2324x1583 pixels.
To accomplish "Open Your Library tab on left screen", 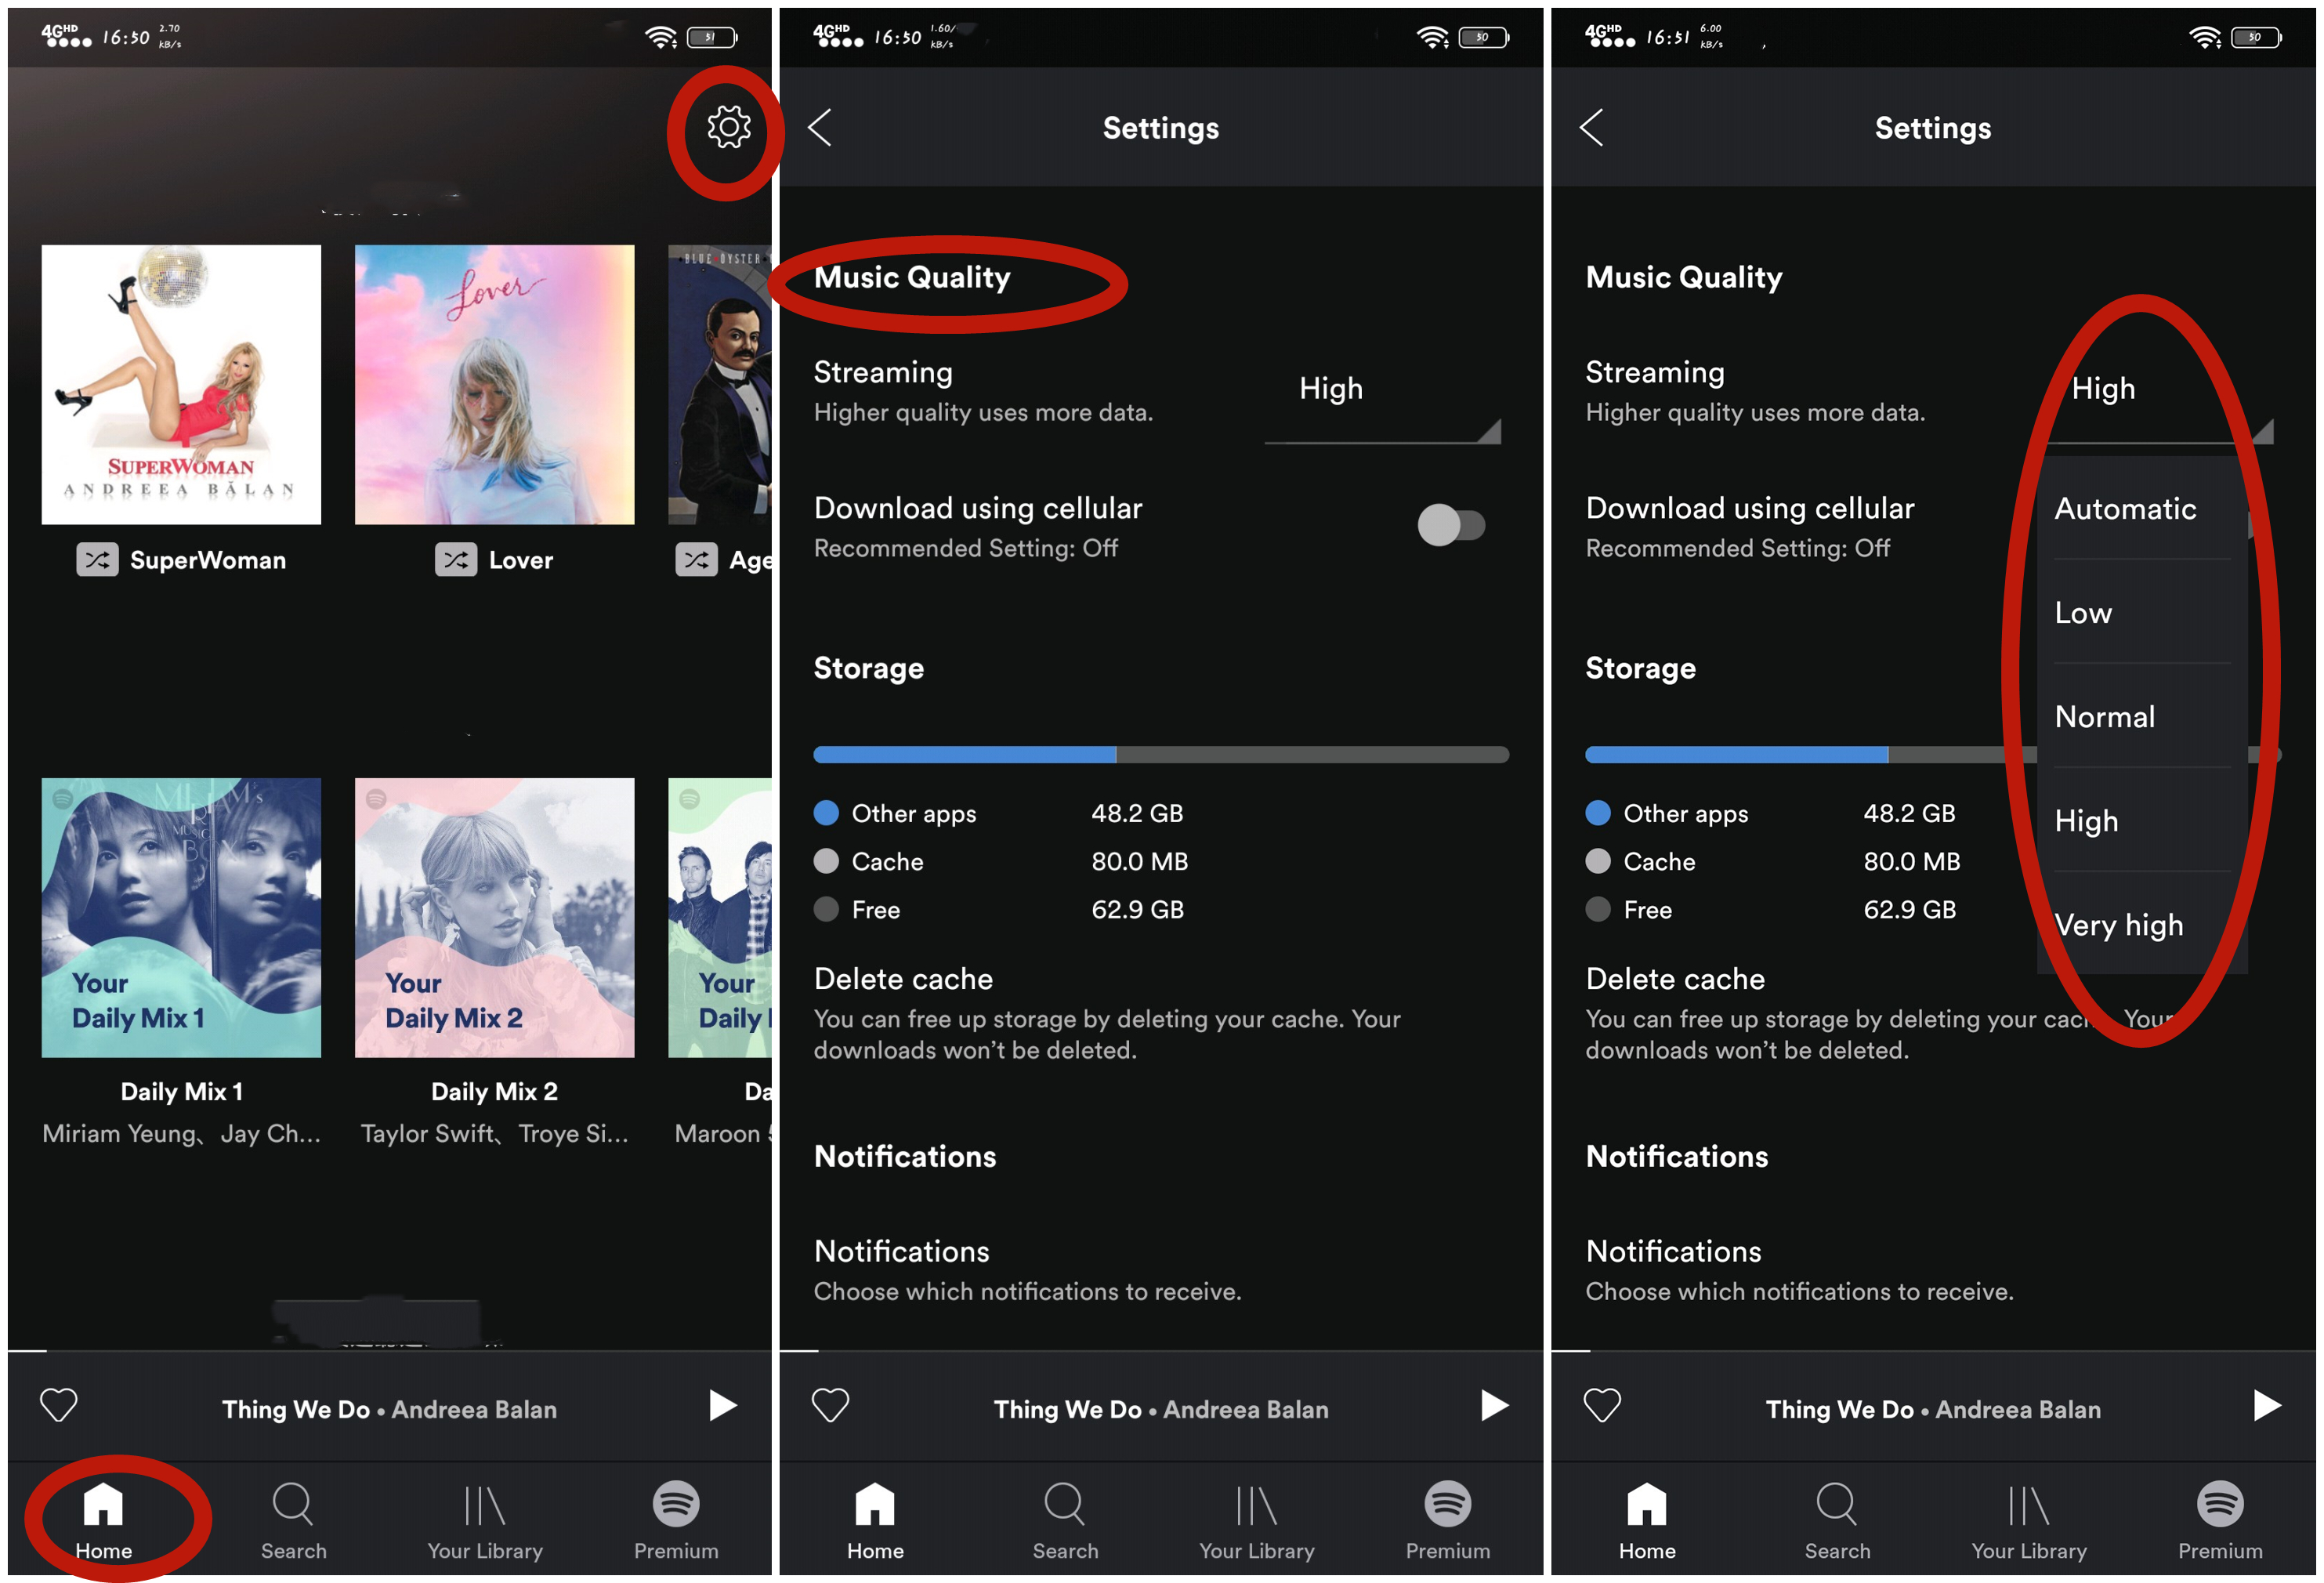I will 485,1520.
